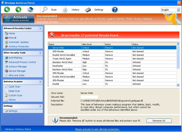
Task: Click the golden keys icon in banner
Action: click(x=172, y=19)
